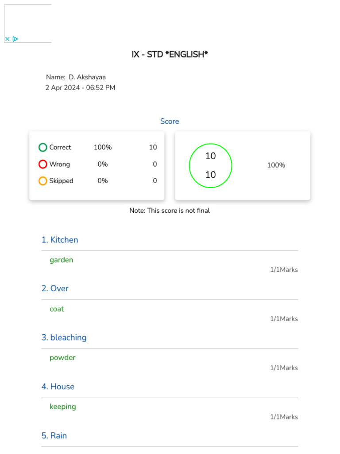Click the name D. Akshayaa
Viewport: 340px width, 454px height.
[x=87, y=77]
